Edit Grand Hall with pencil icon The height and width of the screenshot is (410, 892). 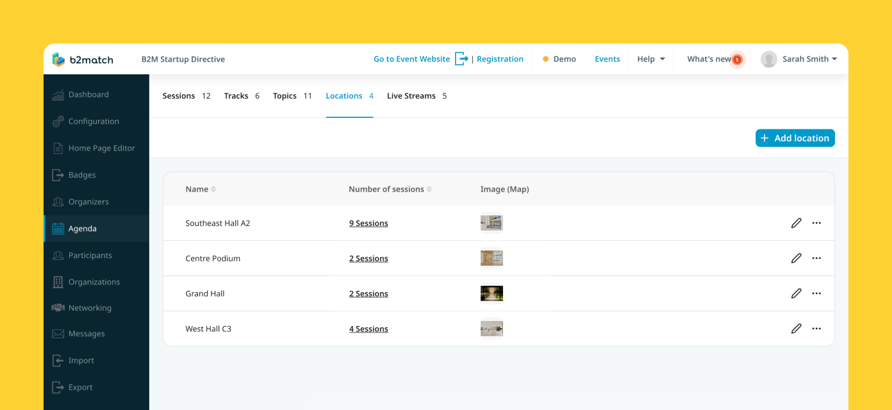tap(797, 293)
